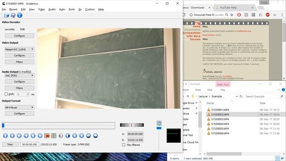Click the timeline seek bar
Viewport: 286px width, 161px height.
(59, 126)
